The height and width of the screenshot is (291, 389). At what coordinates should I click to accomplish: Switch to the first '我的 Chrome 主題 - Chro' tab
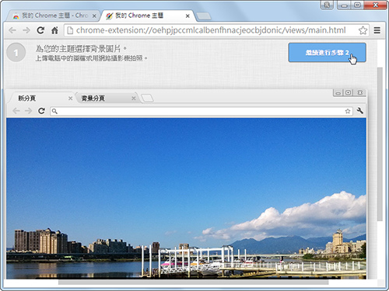click(52, 16)
